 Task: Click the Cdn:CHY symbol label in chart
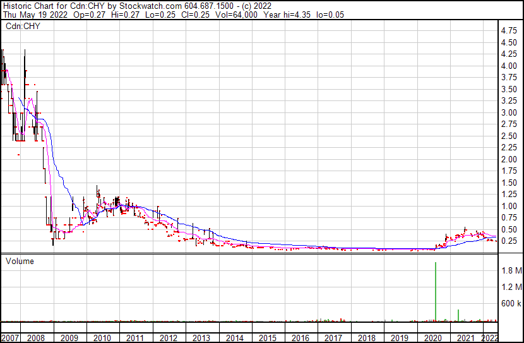point(21,27)
